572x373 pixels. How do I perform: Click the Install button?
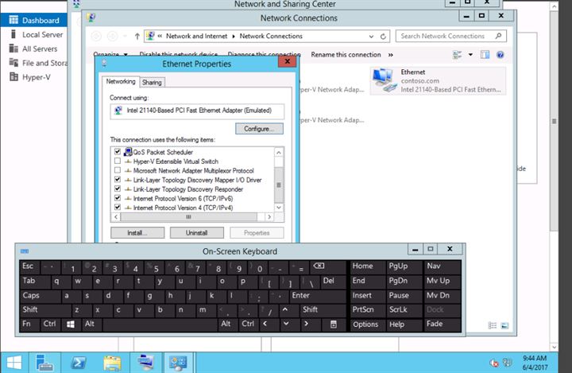point(137,233)
